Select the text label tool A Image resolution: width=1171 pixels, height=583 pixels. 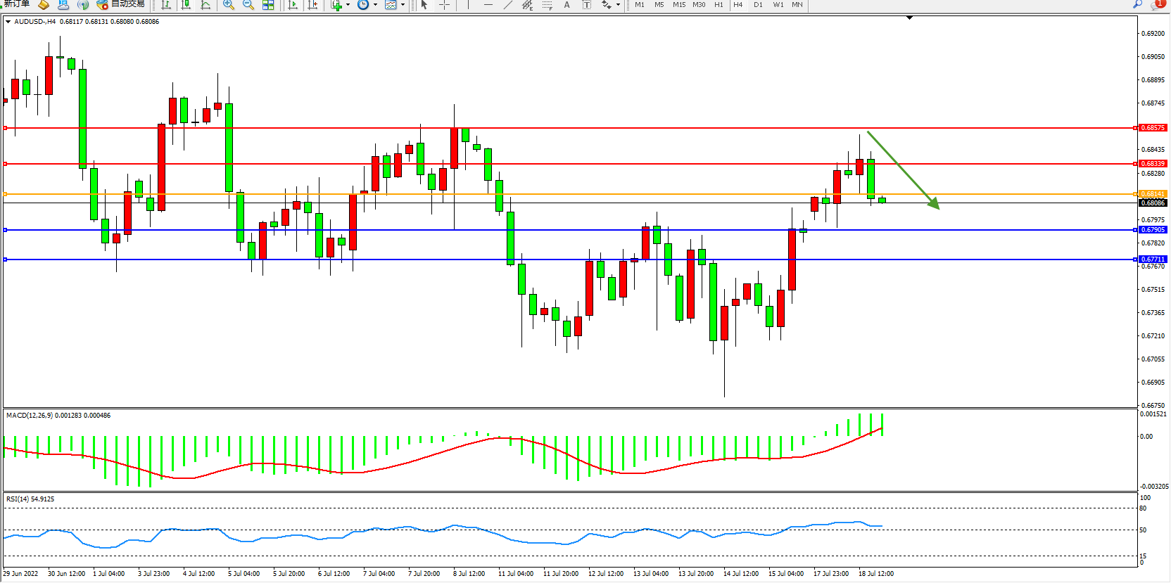click(567, 5)
